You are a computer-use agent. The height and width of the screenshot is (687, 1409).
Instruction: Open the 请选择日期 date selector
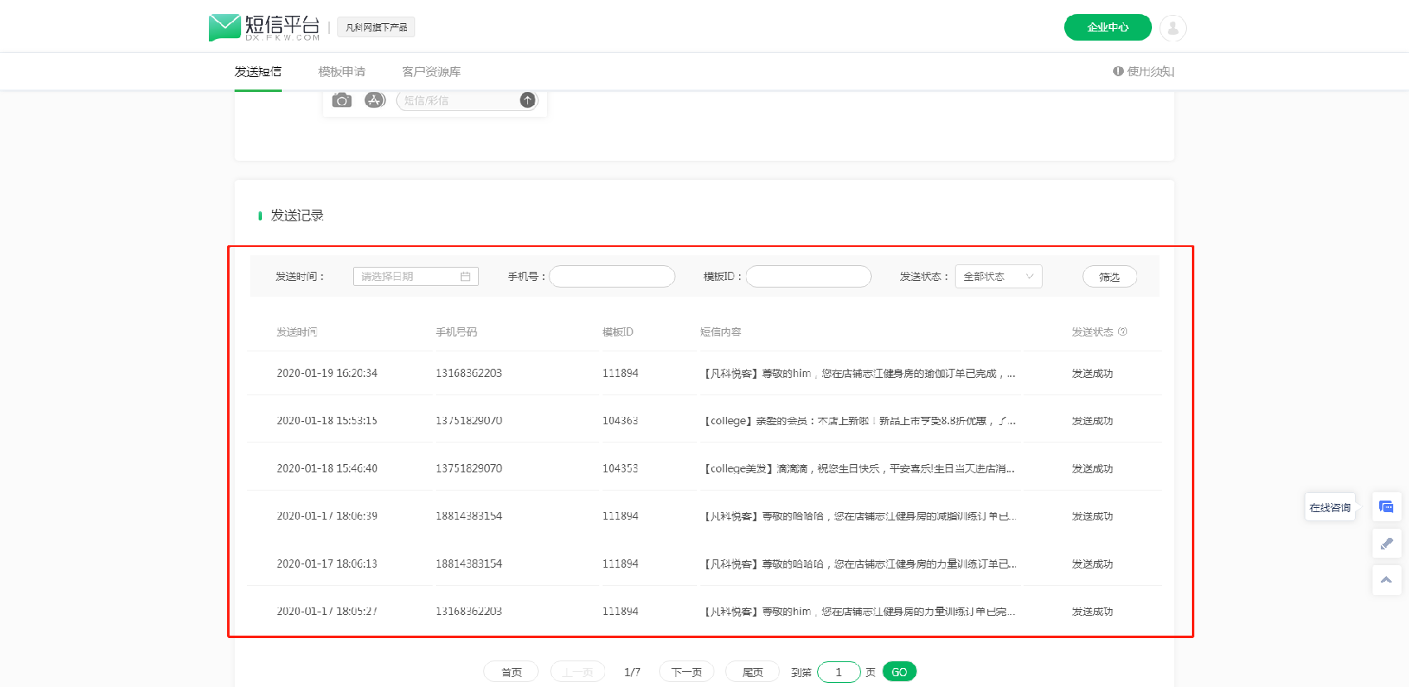tap(415, 277)
